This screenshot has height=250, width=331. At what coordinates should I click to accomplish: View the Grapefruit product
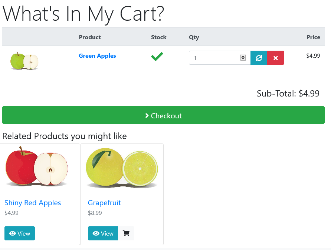pyautogui.click(x=103, y=233)
